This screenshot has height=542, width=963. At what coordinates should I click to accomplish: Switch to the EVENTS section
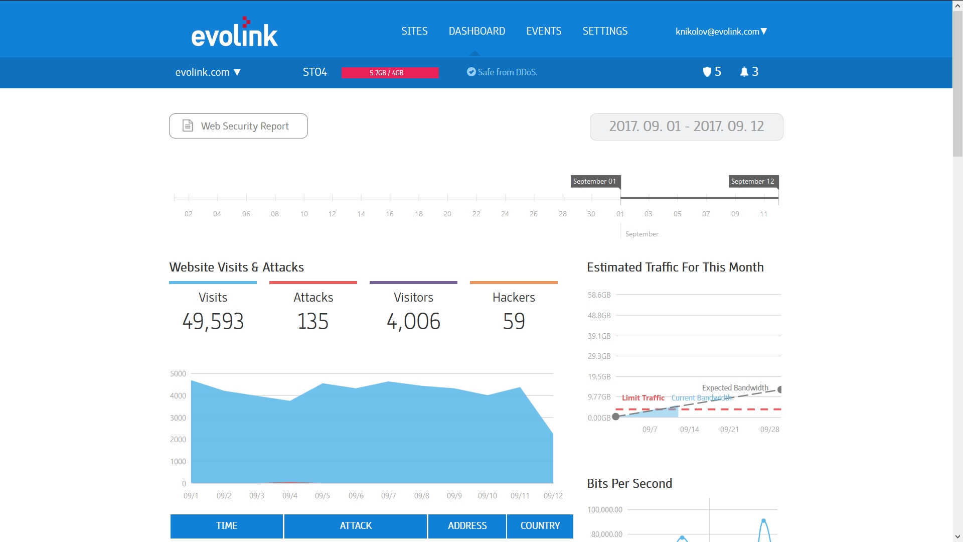coord(544,31)
